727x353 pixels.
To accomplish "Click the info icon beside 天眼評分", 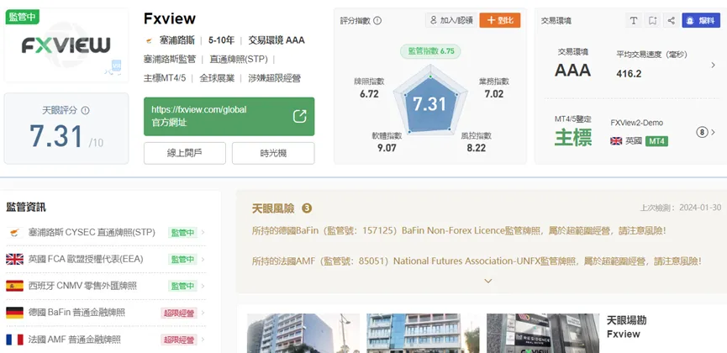I will 85,110.
